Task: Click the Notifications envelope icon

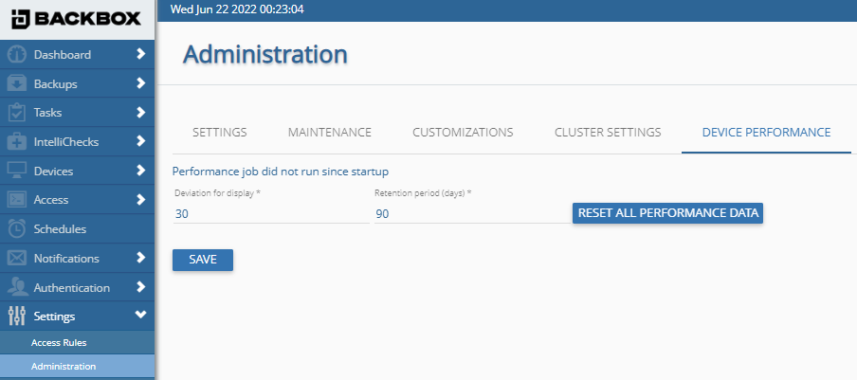Action: (x=16, y=258)
